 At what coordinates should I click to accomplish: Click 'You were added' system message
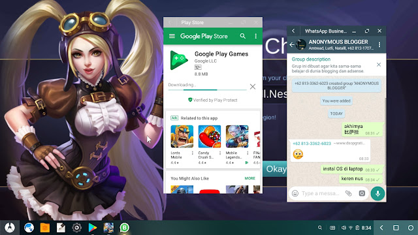[336, 101]
